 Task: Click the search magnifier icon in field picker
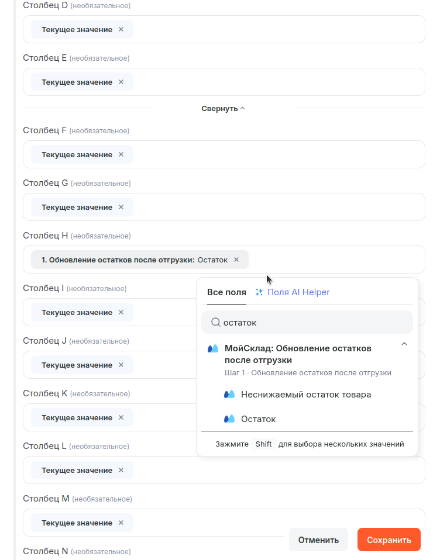pos(215,322)
